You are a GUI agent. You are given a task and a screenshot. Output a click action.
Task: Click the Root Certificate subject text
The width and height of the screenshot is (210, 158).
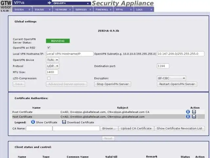(x=105, y=112)
